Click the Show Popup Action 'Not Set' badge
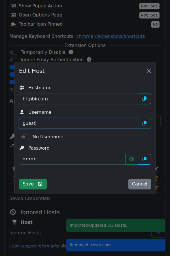Image resolution: width=170 pixels, height=256 pixels. (x=149, y=6)
